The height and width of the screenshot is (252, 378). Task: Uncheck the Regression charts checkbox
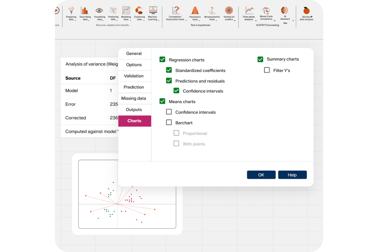click(162, 59)
